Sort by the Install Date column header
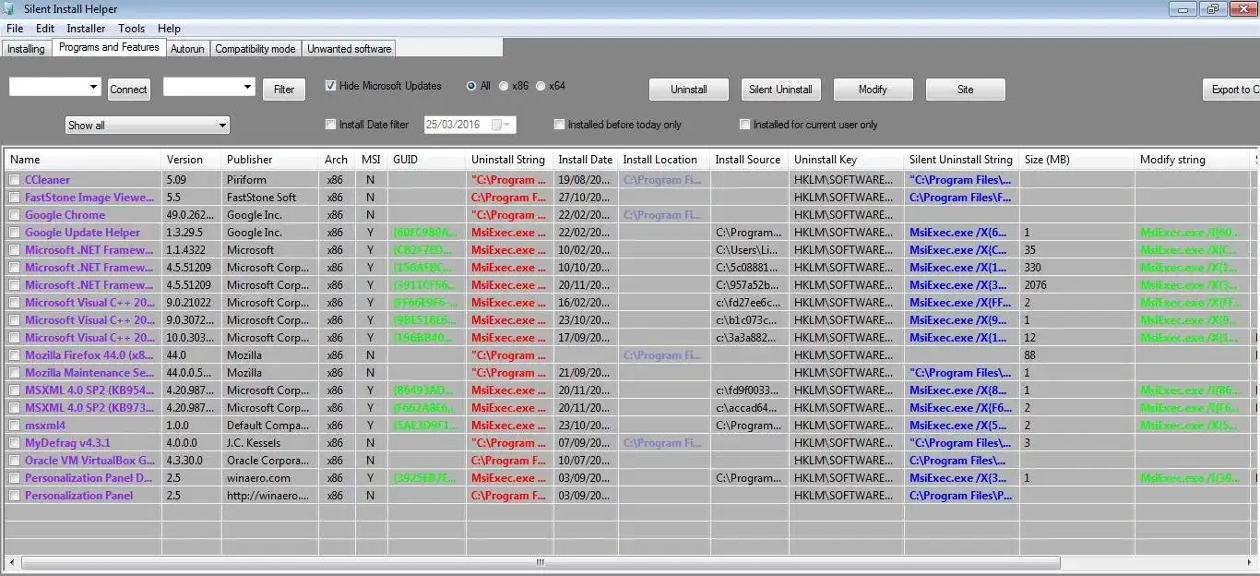Viewport: 1260px width, 576px height. point(585,160)
